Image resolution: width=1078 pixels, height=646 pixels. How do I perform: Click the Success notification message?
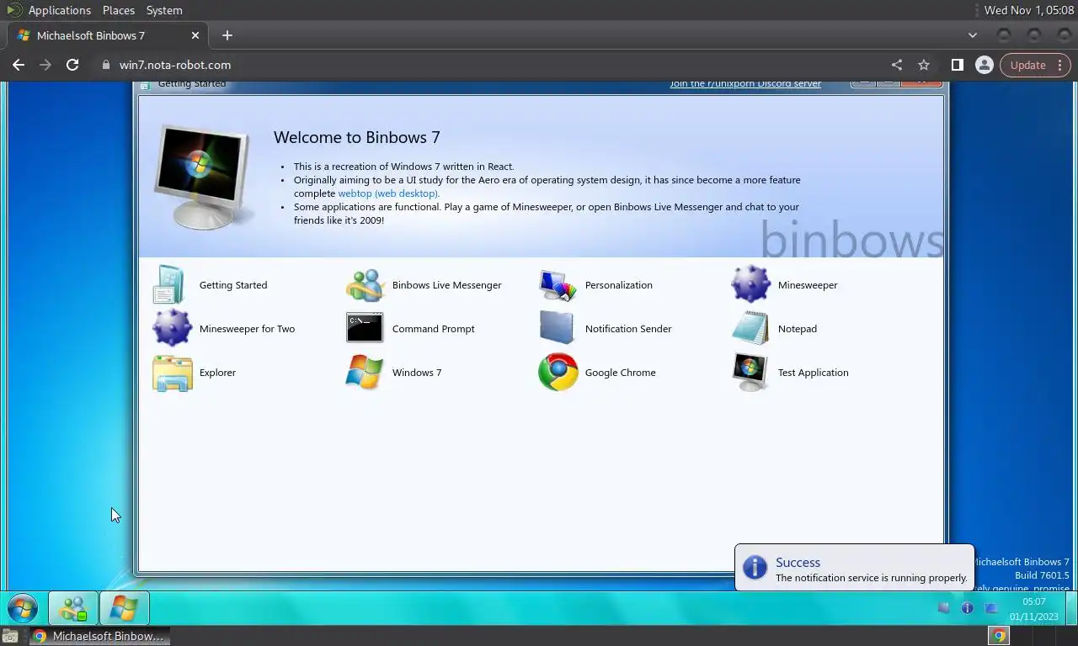click(872, 578)
